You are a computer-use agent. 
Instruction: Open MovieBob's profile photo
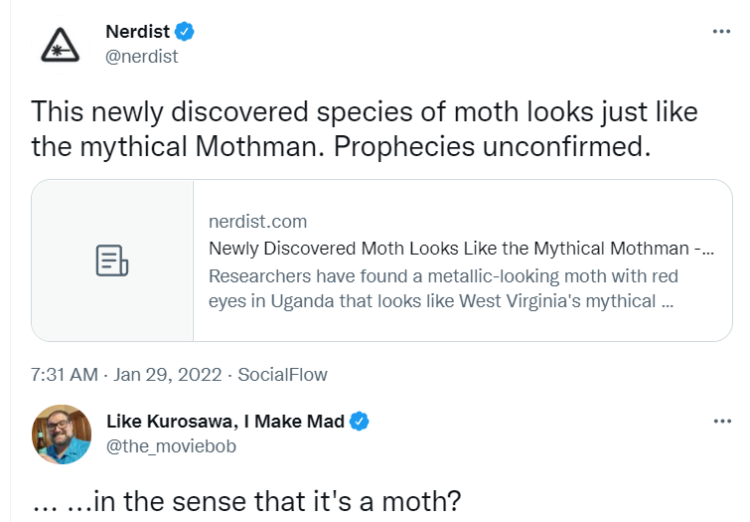[x=62, y=435]
